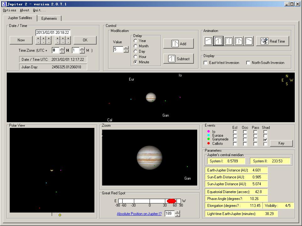Screen dimensions: 302x226
Task: Click the step-forward animation button
Action: 239,41
